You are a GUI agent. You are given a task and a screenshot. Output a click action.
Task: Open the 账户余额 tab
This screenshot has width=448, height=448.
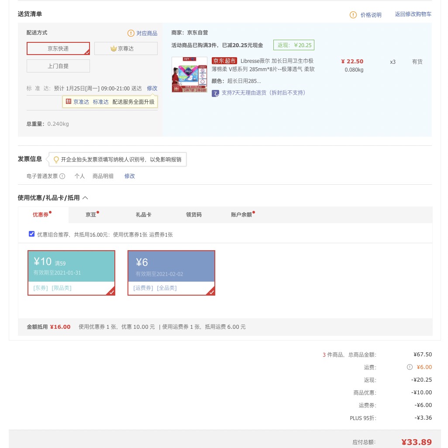tap(241, 214)
